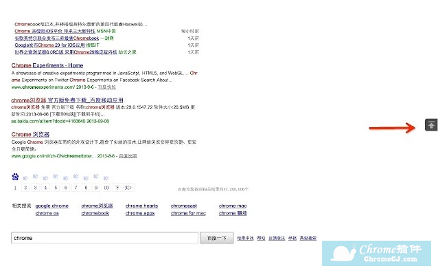
Task: Open the 帮助 help link
Action: [x=261, y=239]
